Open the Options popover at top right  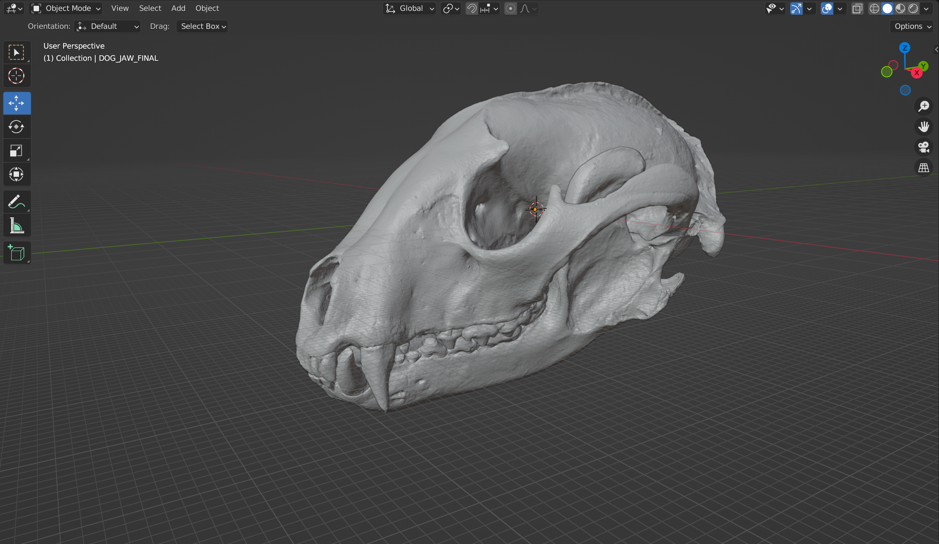tap(911, 26)
